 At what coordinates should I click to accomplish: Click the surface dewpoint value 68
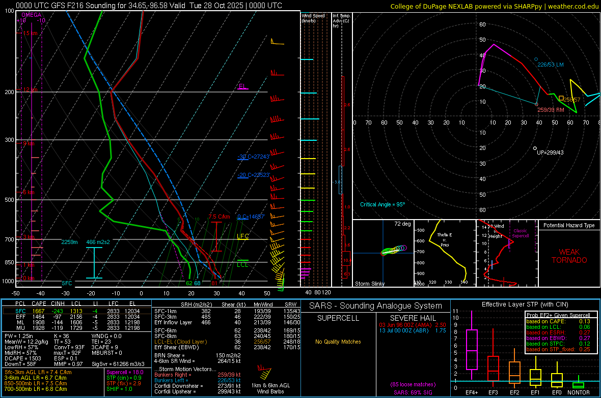[197, 283]
